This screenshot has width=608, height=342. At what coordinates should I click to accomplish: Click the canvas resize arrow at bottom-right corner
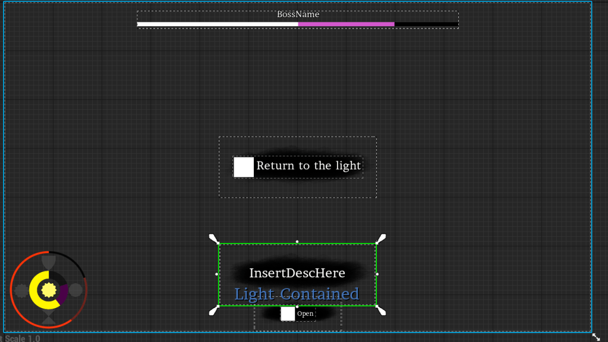(x=596, y=337)
